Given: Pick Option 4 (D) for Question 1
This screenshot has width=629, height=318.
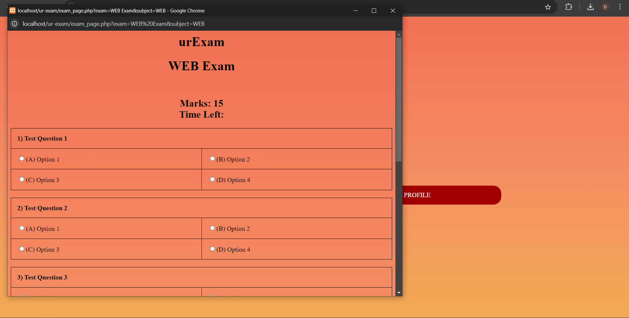Looking at the screenshot, I should [x=212, y=179].
